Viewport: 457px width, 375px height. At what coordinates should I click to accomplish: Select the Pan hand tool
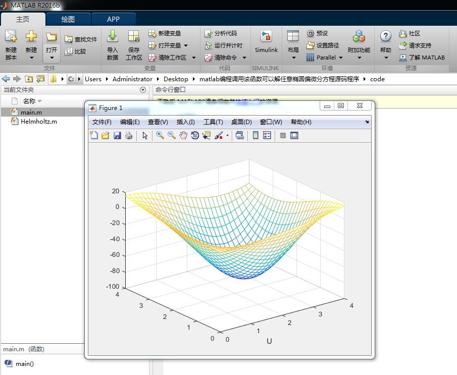(x=183, y=135)
